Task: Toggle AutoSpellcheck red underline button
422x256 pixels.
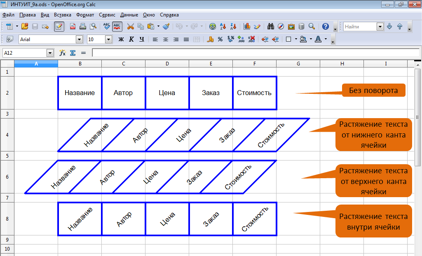Action: point(117,26)
